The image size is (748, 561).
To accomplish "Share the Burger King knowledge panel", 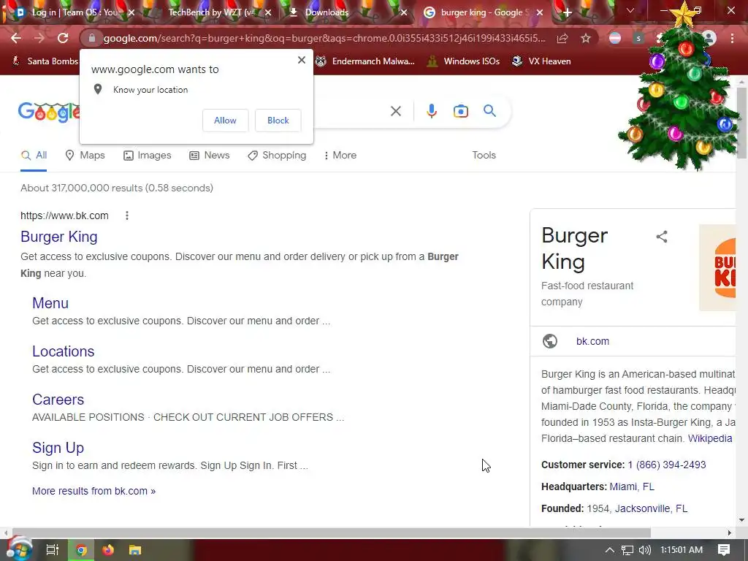I will (662, 237).
